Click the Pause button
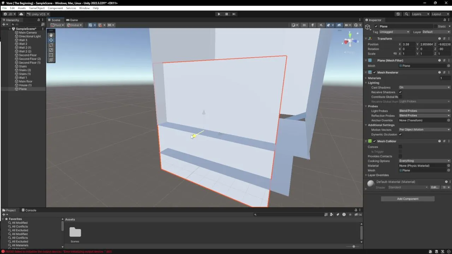Viewport: 452px width, 254px height. click(226, 14)
